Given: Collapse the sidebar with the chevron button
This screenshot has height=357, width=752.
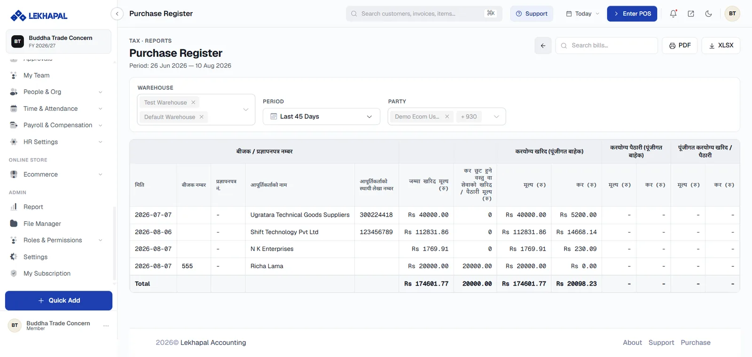Looking at the screenshot, I should click(x=117, y=14).
